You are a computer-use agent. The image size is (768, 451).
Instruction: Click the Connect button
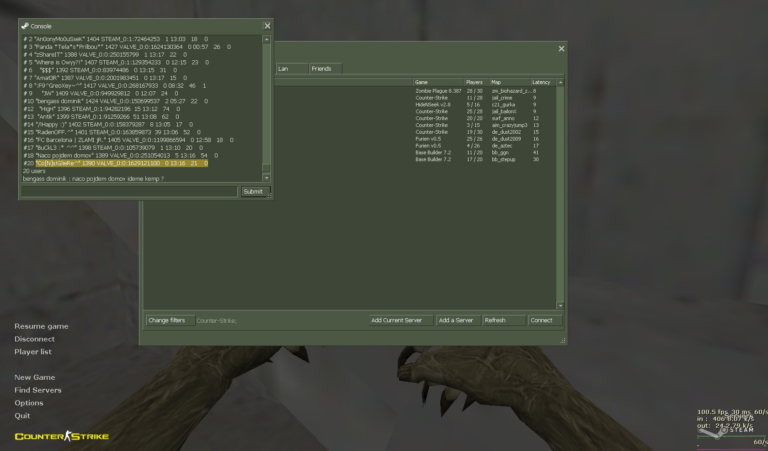[545, 320]
